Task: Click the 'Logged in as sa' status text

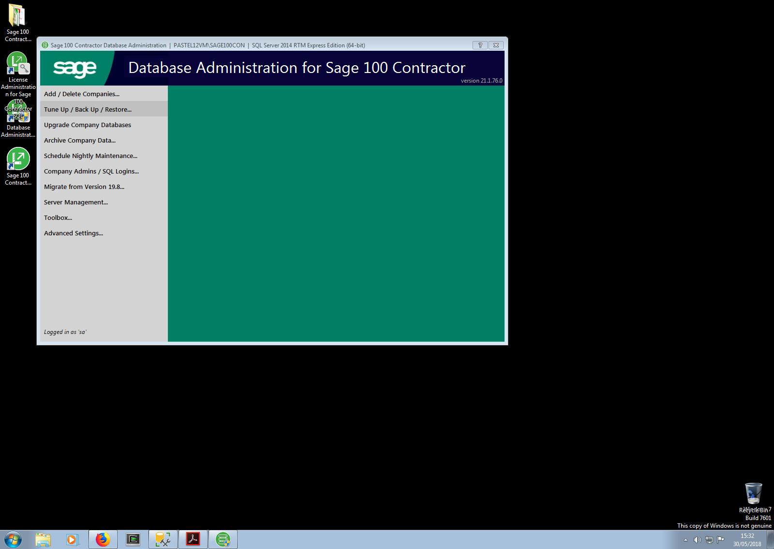Action: pos(65,332)
